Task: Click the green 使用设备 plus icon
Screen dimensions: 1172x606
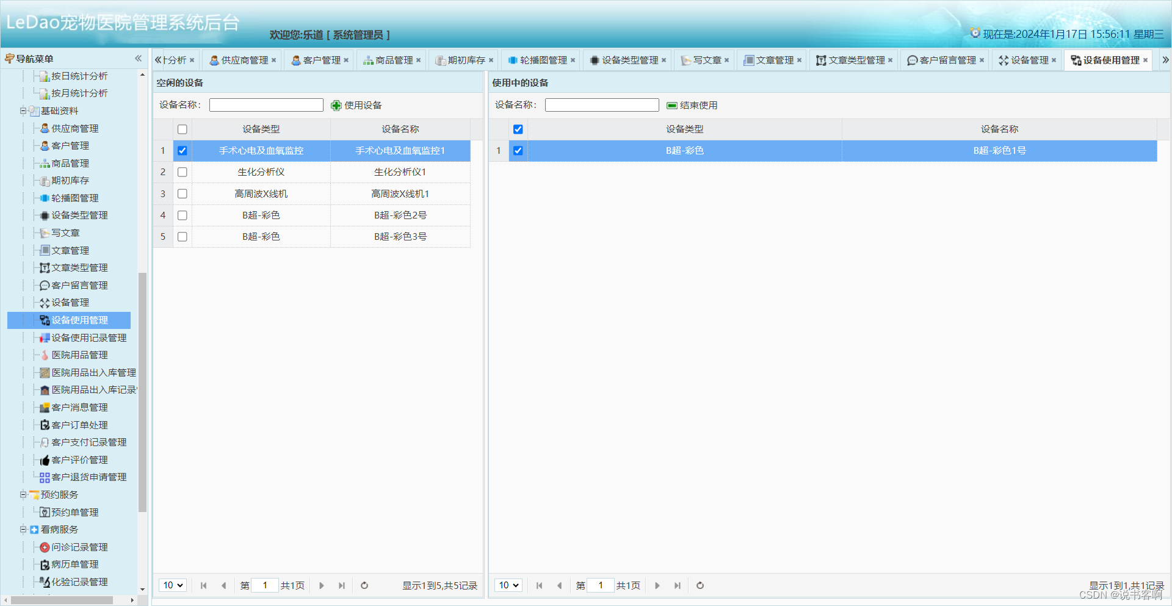Action: [x=336, y=106]
